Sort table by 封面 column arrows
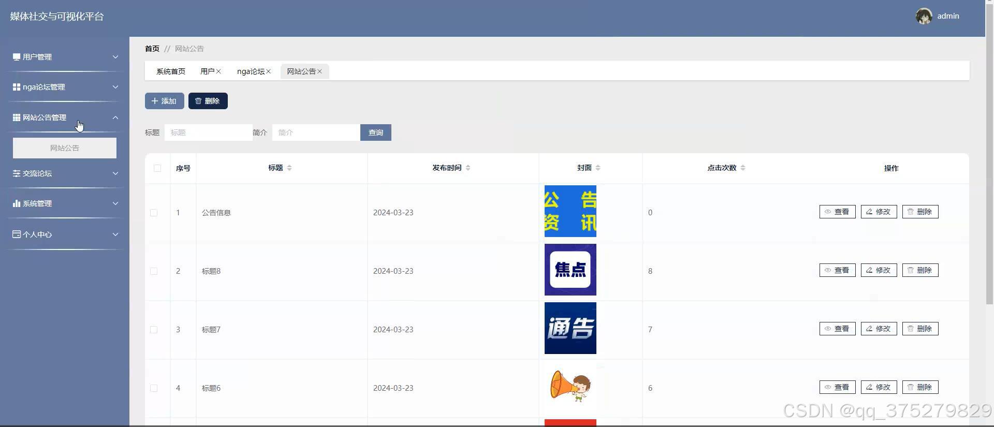 (x=598, y=168)
